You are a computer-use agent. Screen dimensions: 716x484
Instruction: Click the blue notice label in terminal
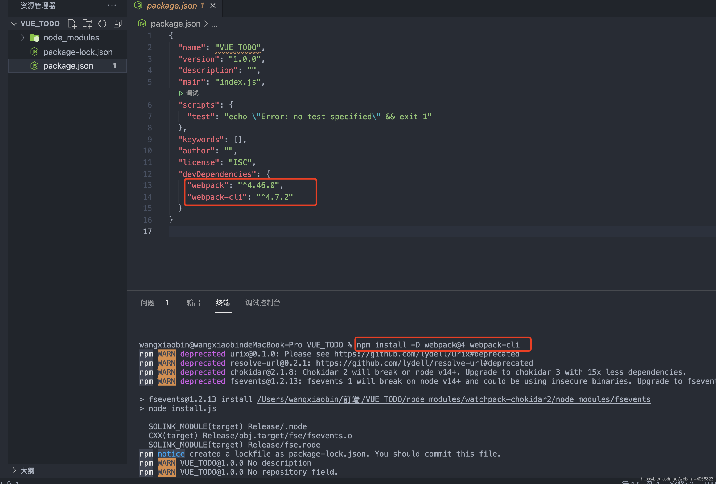pos(171,454)
